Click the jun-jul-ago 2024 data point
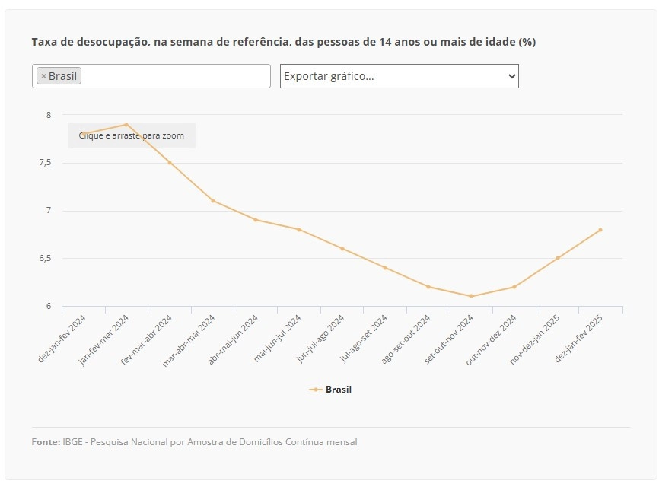This screenshot has height=484, width=659. tap(342, 249)
